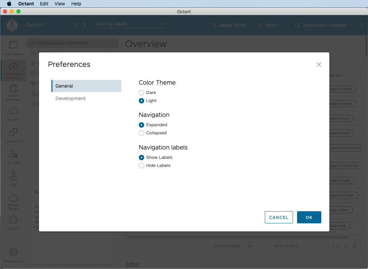Click the Apply YAML button
The image size is (368, 269).
[x=230, y=25]
